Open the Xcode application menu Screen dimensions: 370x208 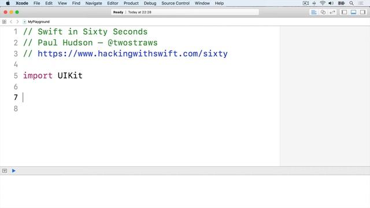click(22, 3)
